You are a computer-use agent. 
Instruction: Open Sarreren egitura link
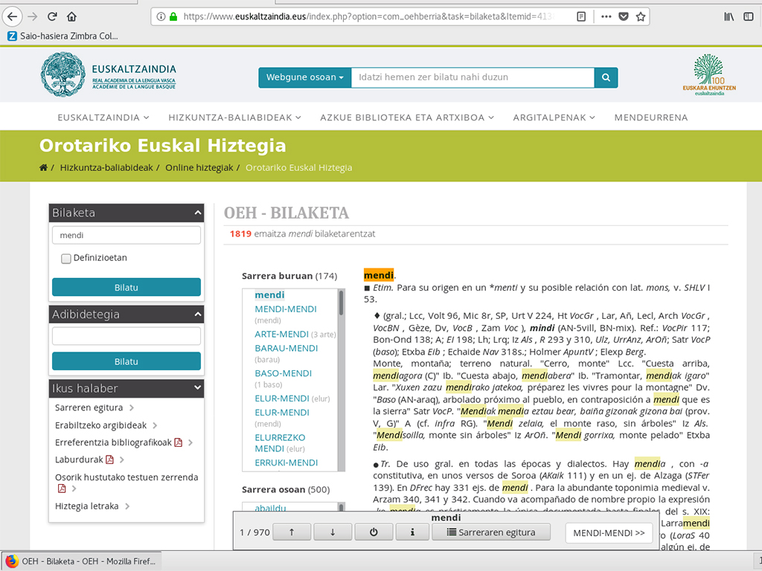click(x=89, y=407)
